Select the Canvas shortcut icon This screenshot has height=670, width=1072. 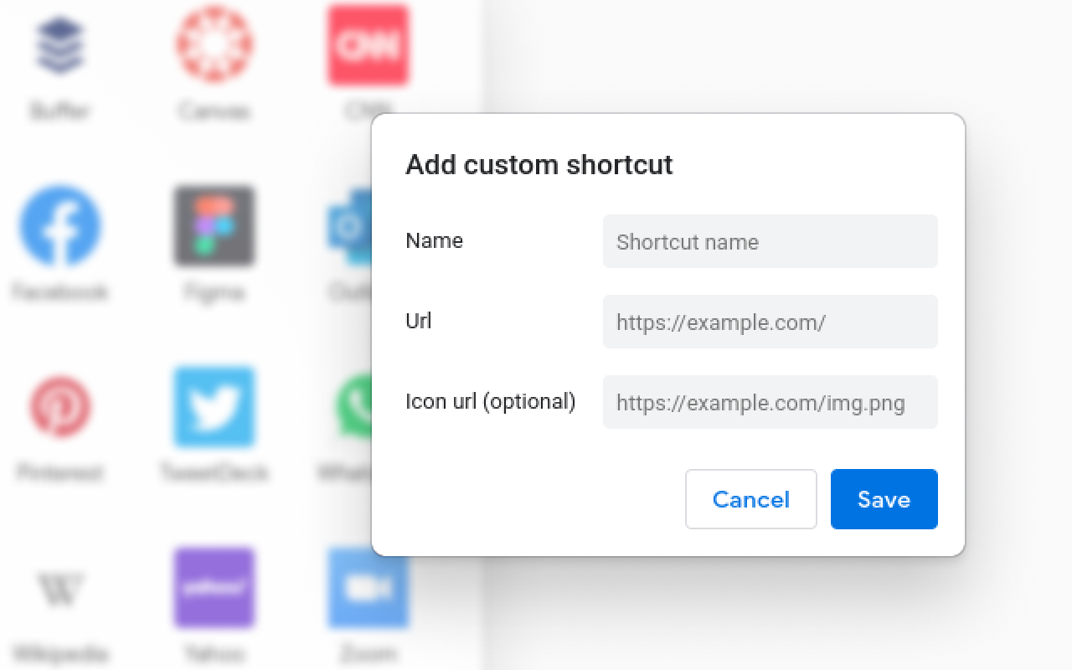[x=214, y=46]
